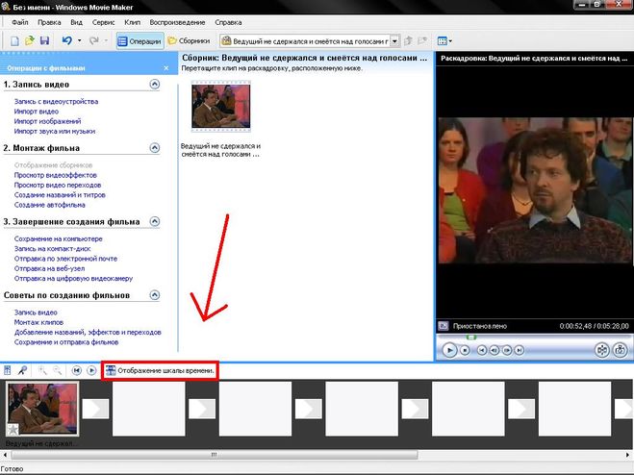Click 'Отправка на веб-узел' link

pos(49,268)
